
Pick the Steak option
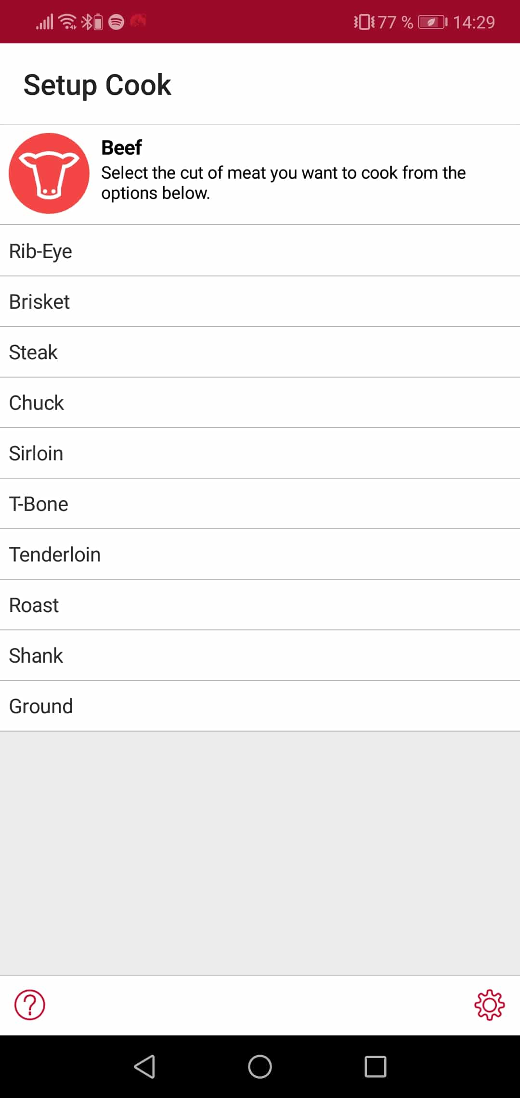(260, 352)
